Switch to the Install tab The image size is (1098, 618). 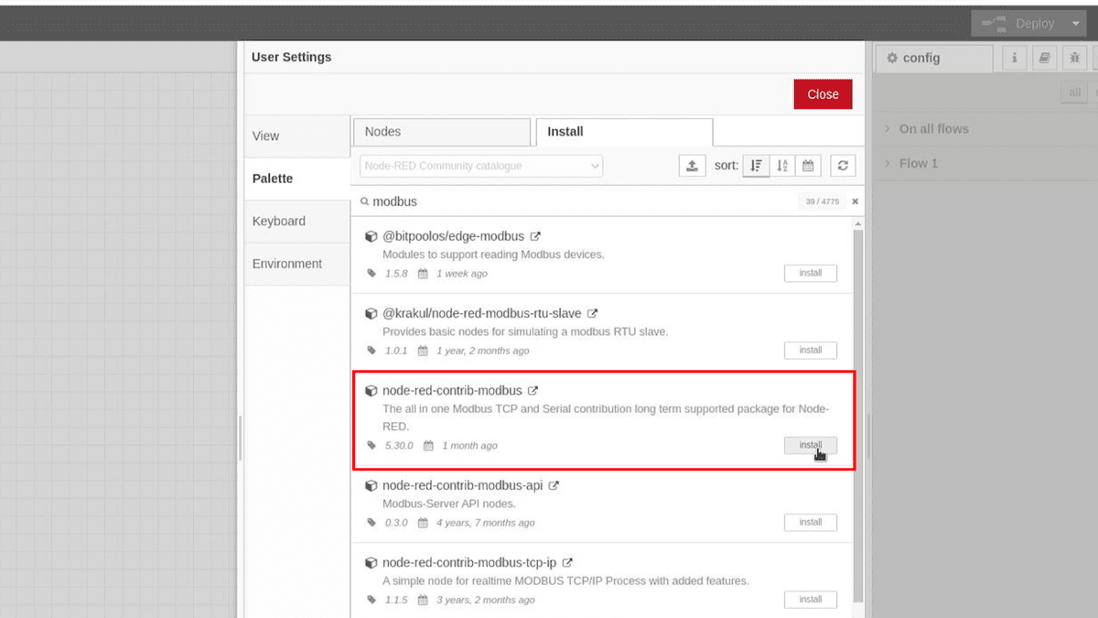tap(624, 132)
